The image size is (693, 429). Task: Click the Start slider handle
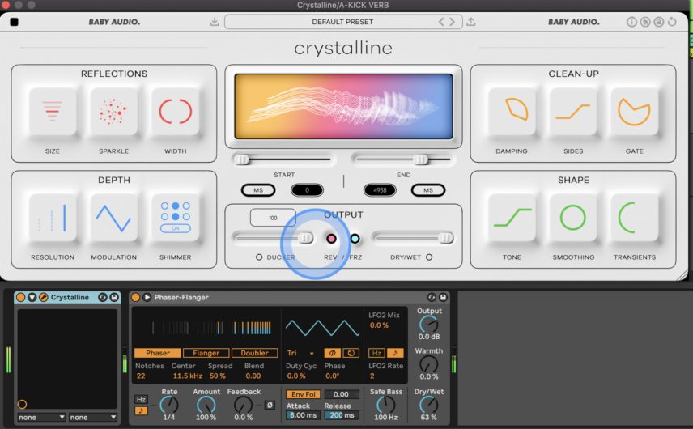coord(242,159)
